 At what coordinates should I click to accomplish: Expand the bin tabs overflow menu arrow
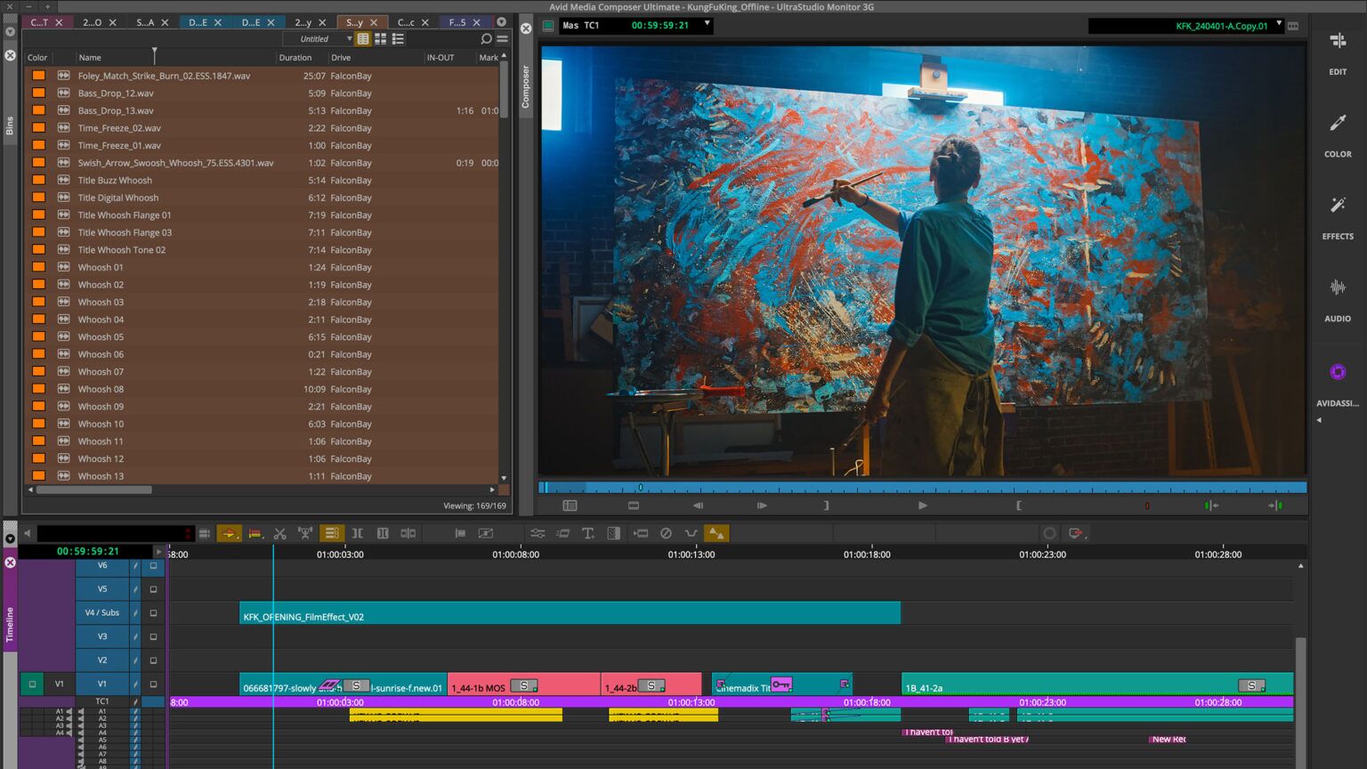point(501,22)
